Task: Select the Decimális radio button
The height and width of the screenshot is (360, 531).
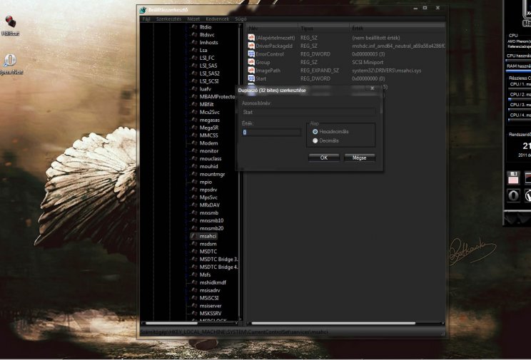Action: (x=315, y=140)
